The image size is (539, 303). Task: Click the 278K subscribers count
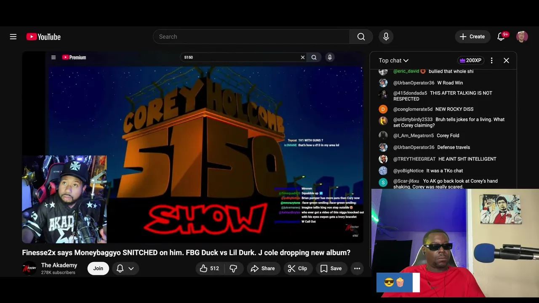58,273
